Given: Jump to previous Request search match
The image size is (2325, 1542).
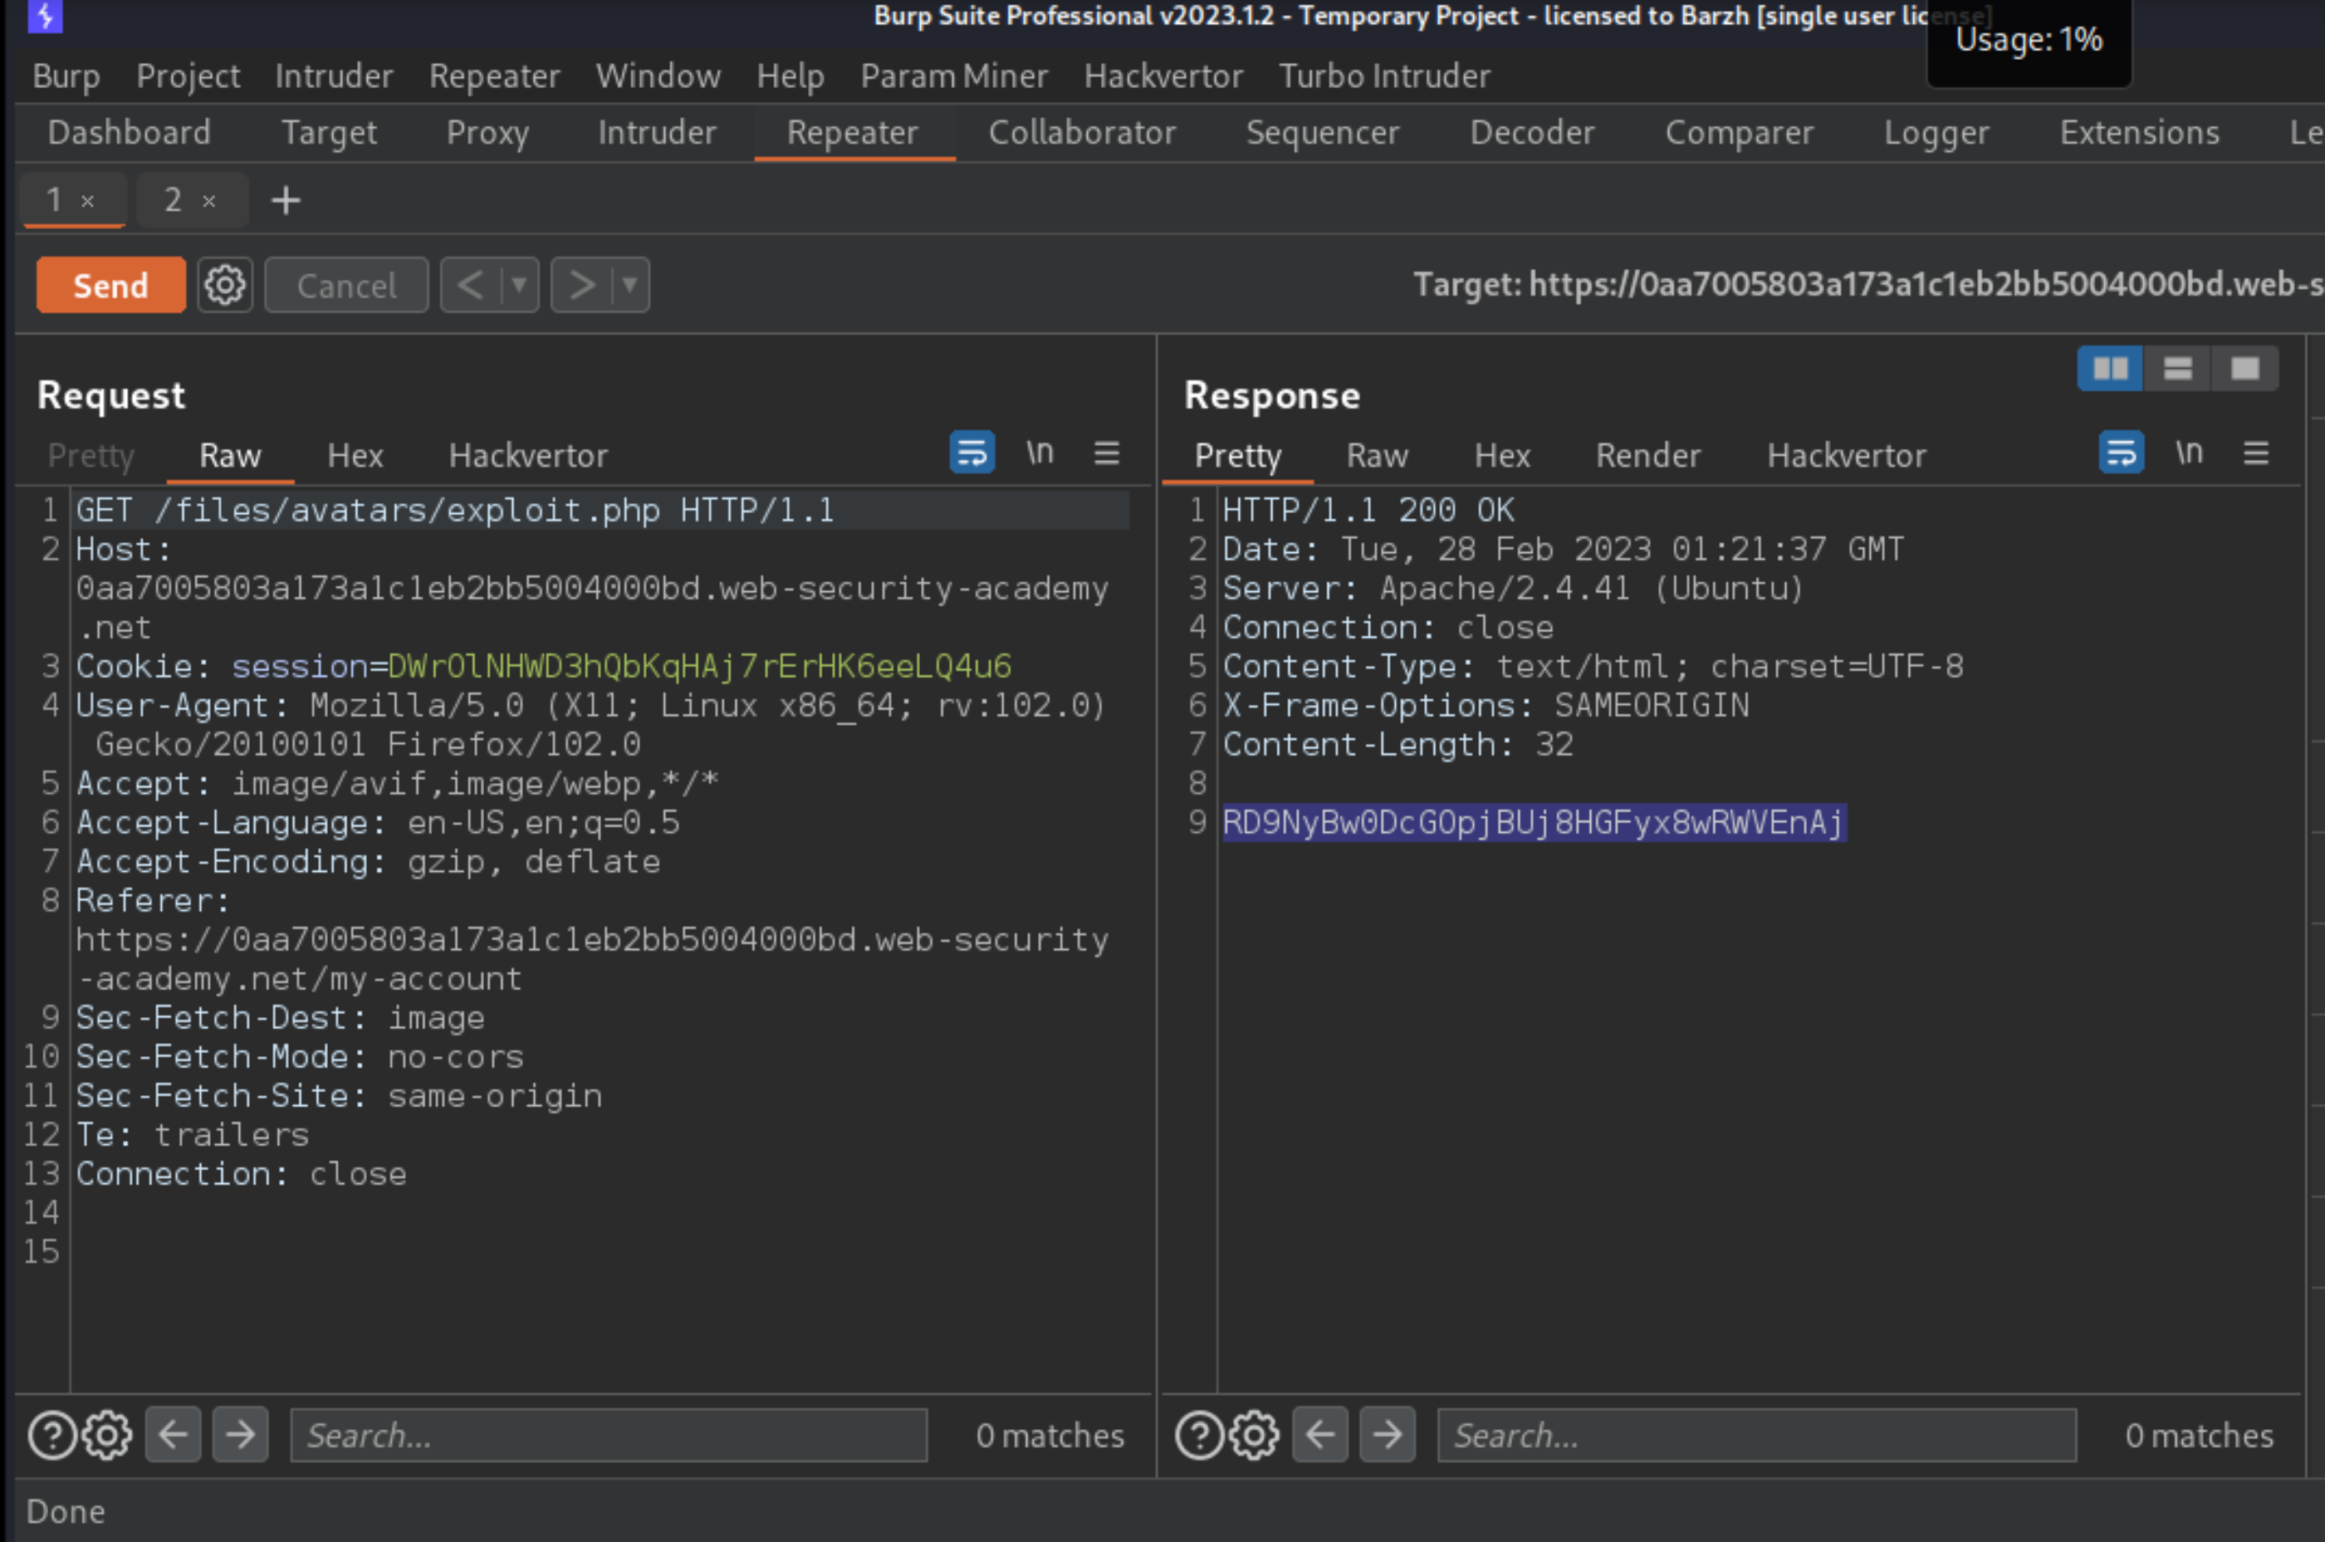Looking at the screenshot, I should [173, 1435].
